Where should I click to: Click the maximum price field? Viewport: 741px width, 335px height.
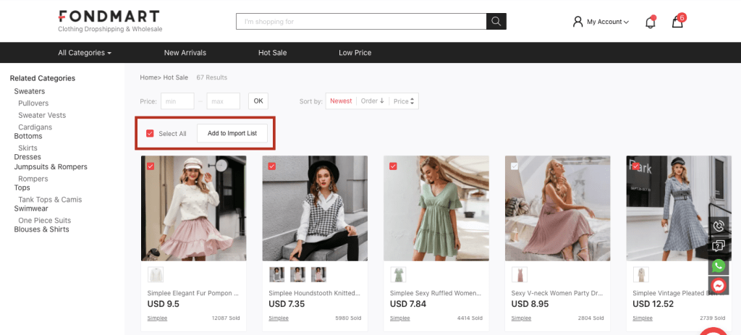[223, 101]
